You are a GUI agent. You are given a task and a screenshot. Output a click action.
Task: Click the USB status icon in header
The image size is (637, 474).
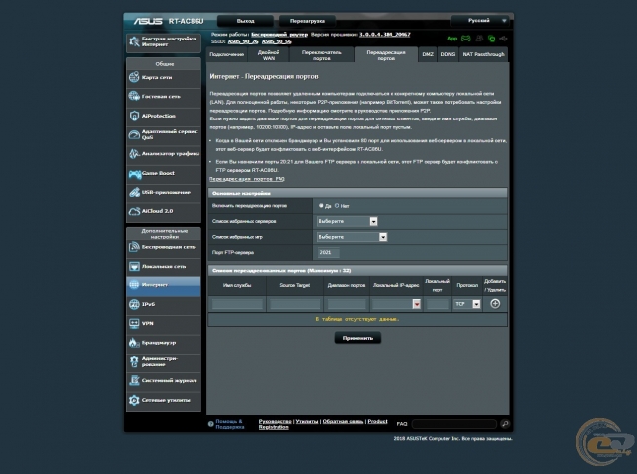coord(504,39)
